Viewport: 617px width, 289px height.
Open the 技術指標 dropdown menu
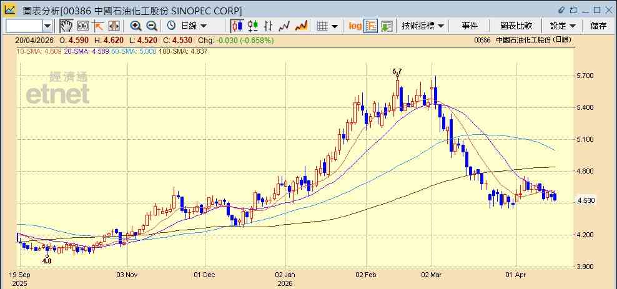[422, 26]
